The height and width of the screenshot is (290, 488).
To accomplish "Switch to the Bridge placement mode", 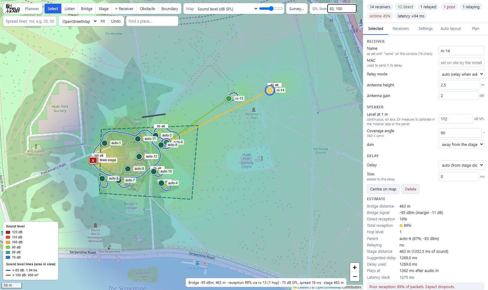I will pyautogui.click(x=87, y=9).
